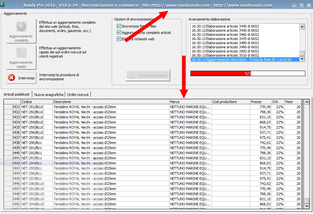Minimize the Ready Pro window

294,5
